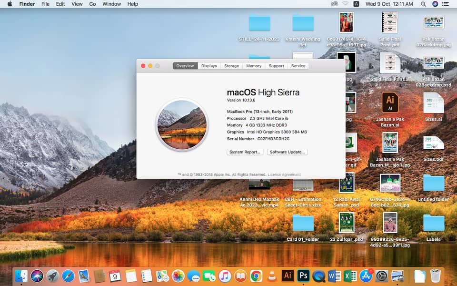Screen dimensions: 457x286
Task: Click the Software Update button
Action: [287, 152]
